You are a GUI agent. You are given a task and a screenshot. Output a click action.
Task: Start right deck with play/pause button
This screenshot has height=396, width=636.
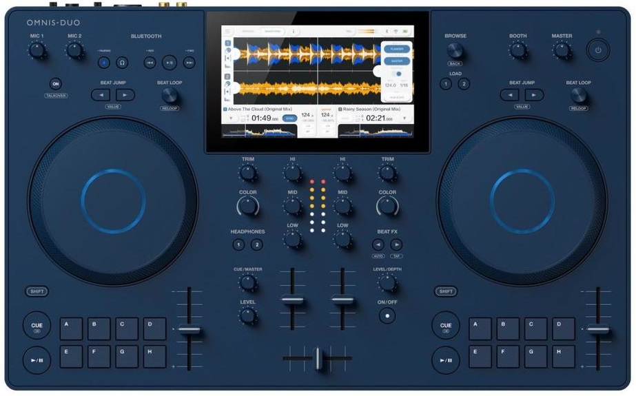[x=446, y=360]
